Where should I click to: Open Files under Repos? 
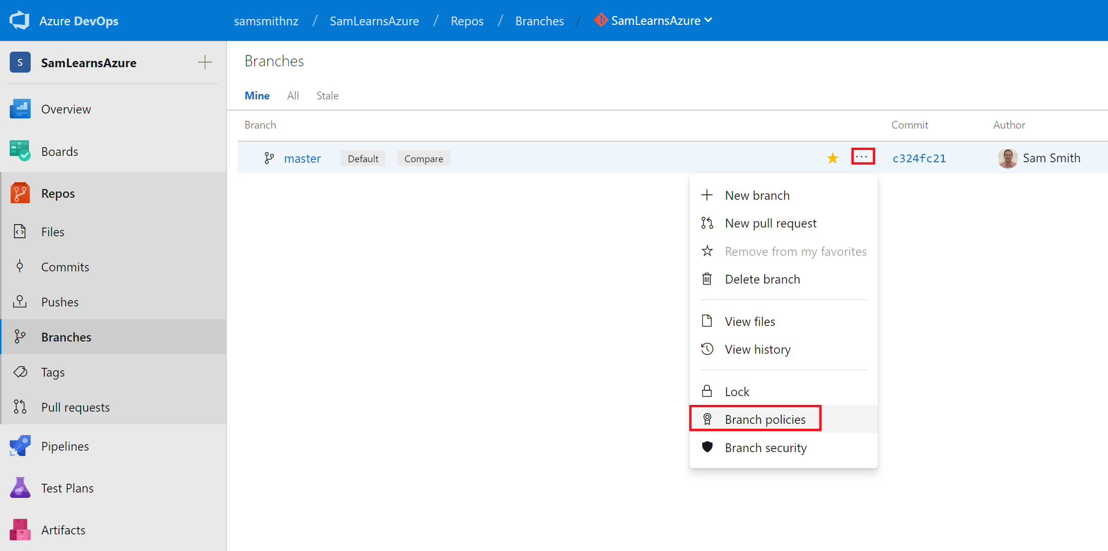(53, 232)
